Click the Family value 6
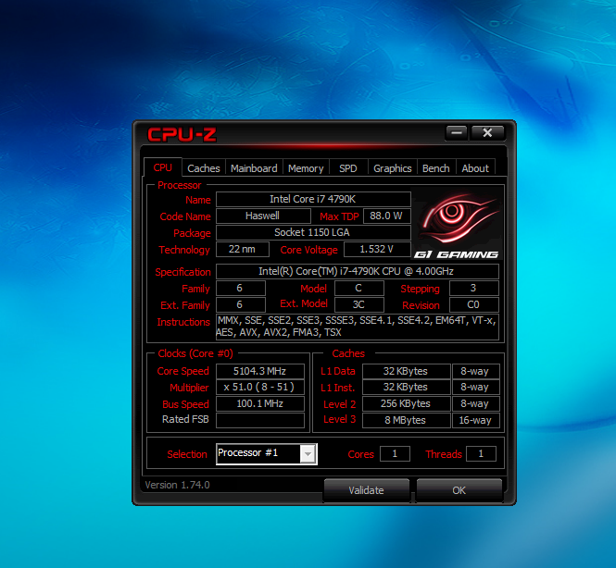Viewport: 616px width, 568px height. pyautogui.click(x=241, y=289)
